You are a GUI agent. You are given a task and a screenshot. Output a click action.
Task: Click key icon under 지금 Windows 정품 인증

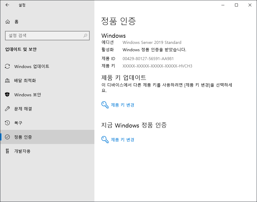[x=105, y=140]
